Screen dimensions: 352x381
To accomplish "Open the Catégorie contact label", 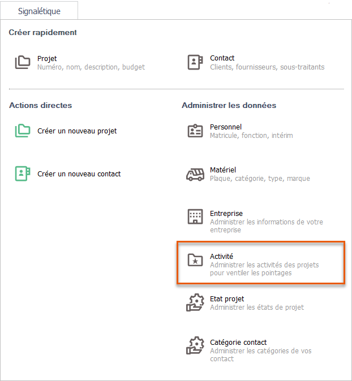I will [238, 343].
